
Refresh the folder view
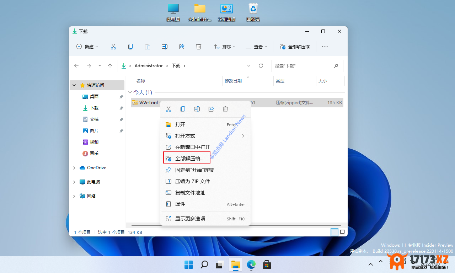[261, 66]
